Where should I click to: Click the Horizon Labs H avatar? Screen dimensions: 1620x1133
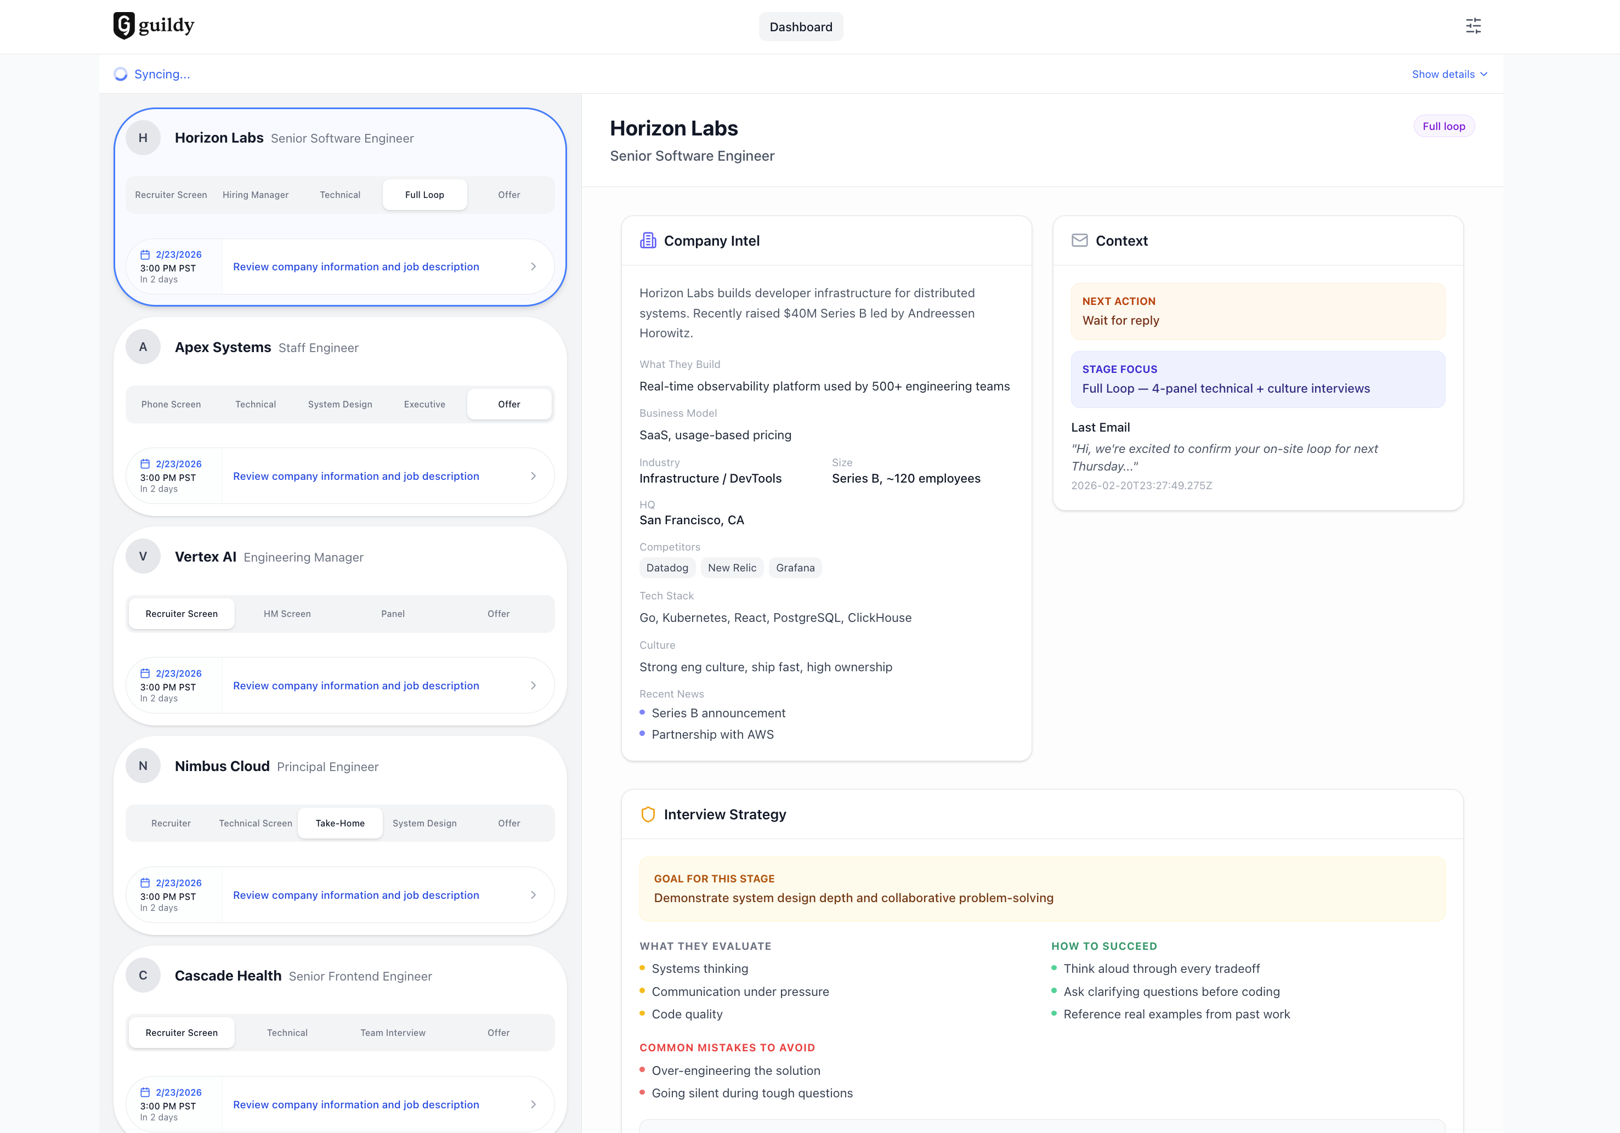point(143,138)
